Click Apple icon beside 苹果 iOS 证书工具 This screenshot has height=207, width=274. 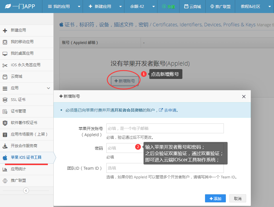click(5, 158)
